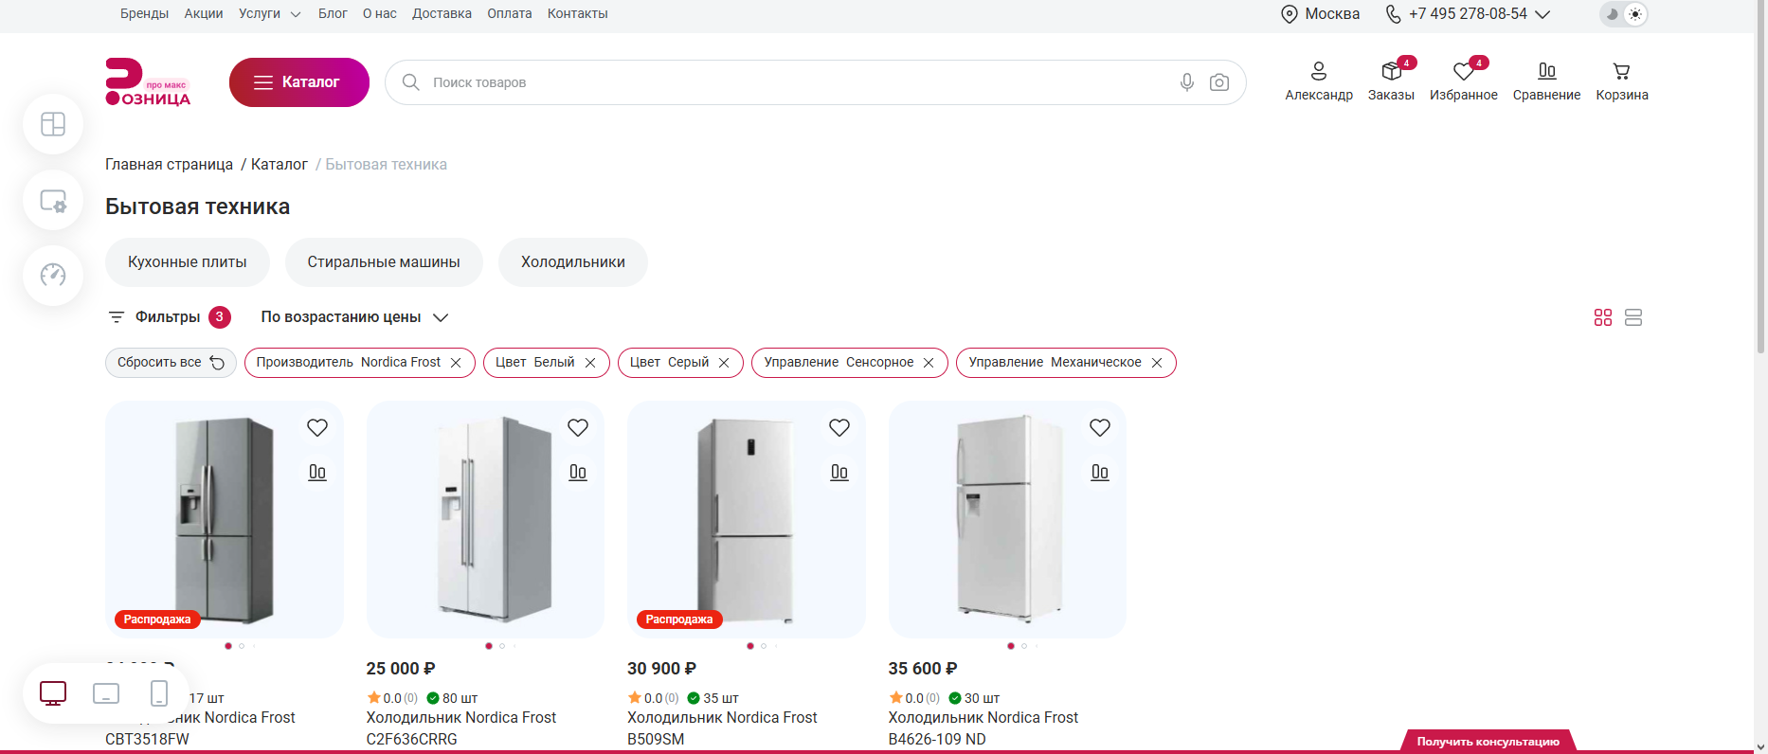
Task: Open the Заказы orders icon
Action: 1391,81
